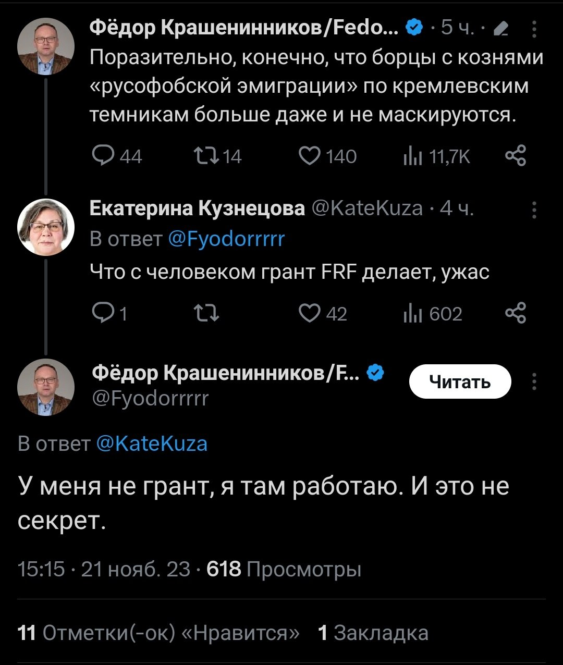Open @Fyodorrrrr mention link in Ekaterina's reply

click(x=227, y=239)
